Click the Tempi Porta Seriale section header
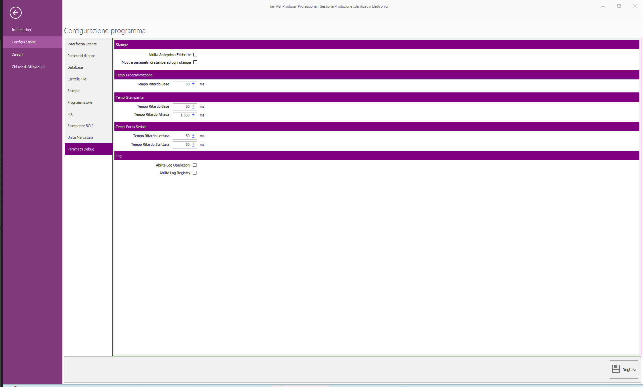 [377, 126]
